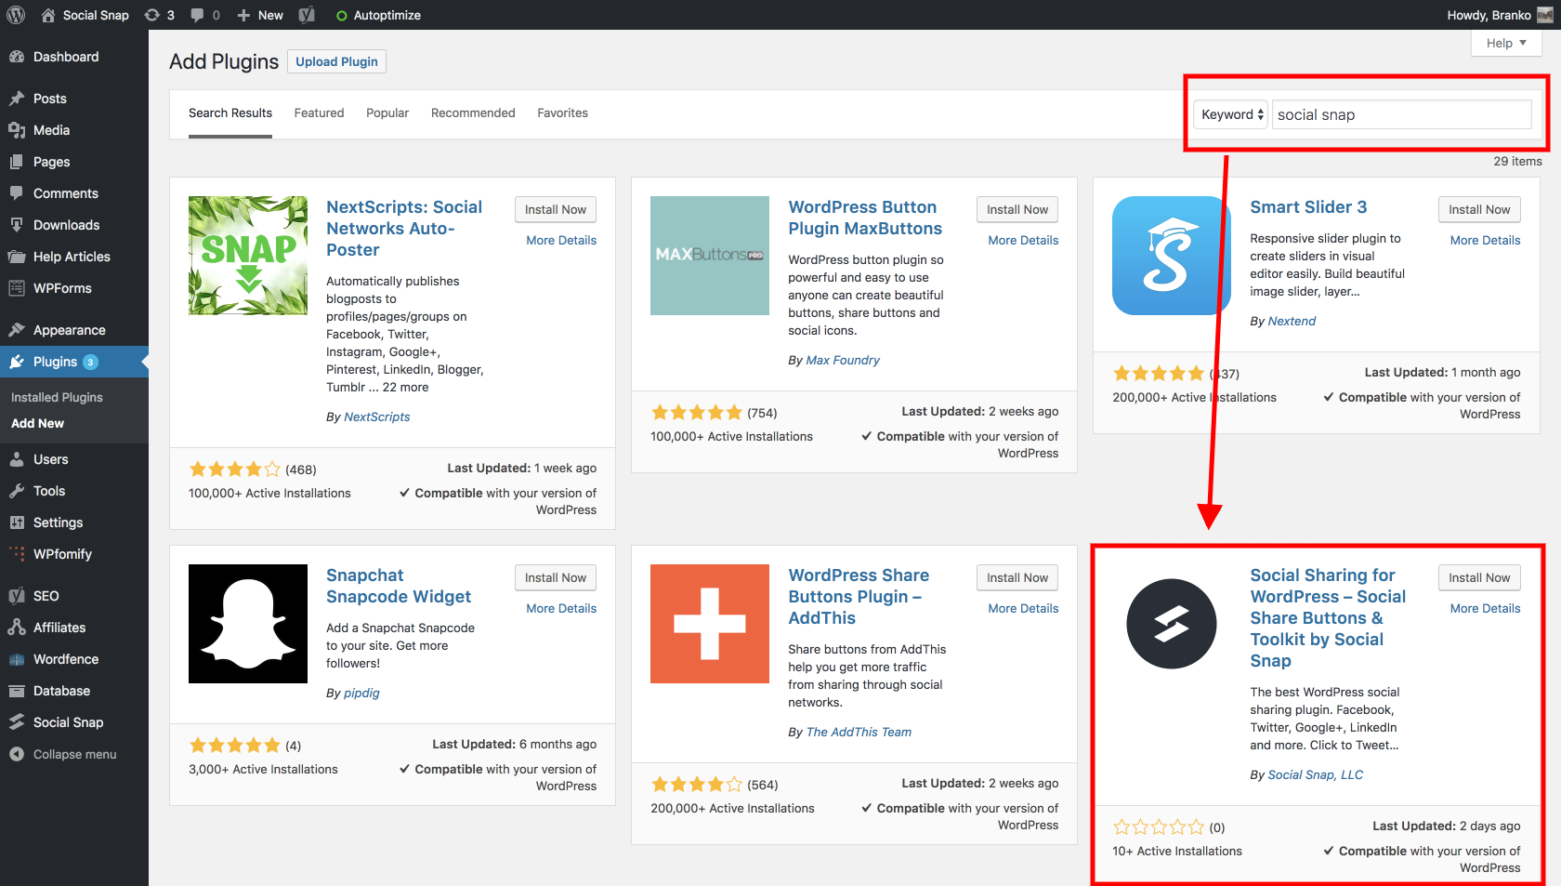Open the Max Foundry author link
This screenshot has width=1561, height=886.
[843, 360]
